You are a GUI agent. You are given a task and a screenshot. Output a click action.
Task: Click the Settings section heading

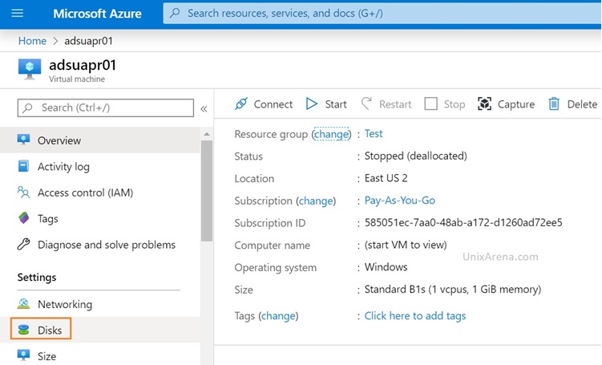(37, 278)
